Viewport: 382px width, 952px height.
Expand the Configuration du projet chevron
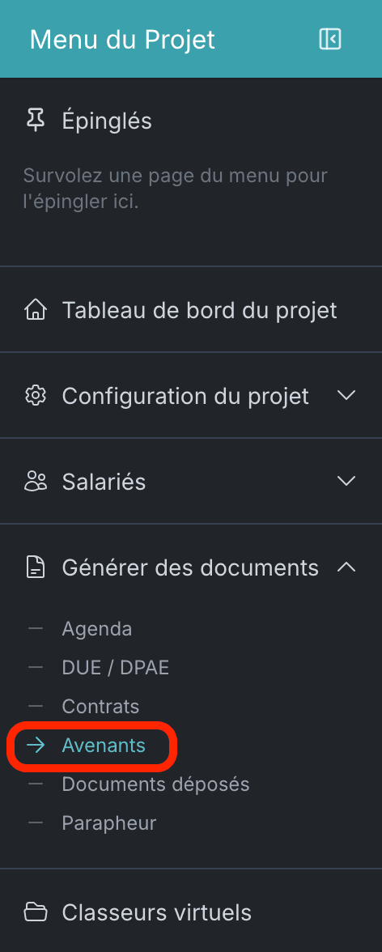pyautogui.click(x=346, y=395)
